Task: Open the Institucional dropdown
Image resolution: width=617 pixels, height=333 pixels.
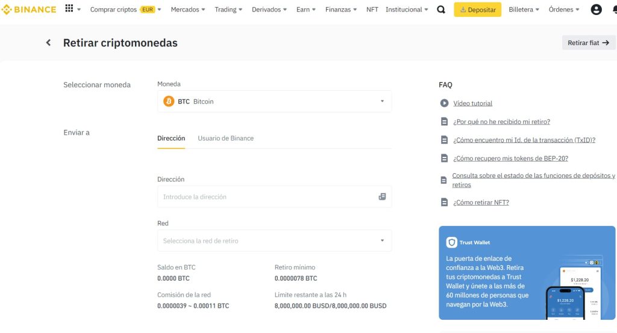Action: coord(407,10)
